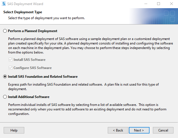Select Install SAS Foundation and Related Software
178x138 pixels.
tap(5, 77)
